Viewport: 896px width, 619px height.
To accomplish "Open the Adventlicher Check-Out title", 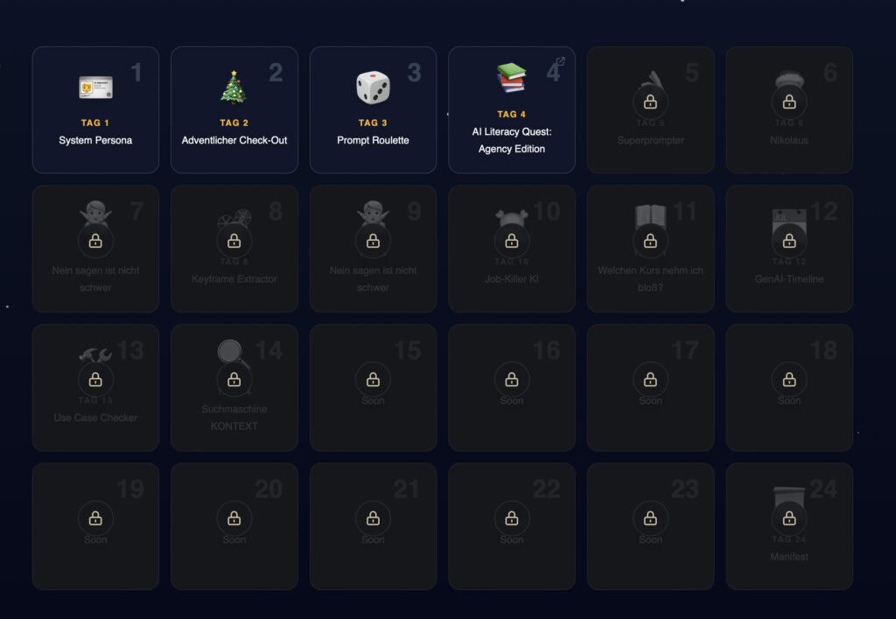I will coord(234,140).
